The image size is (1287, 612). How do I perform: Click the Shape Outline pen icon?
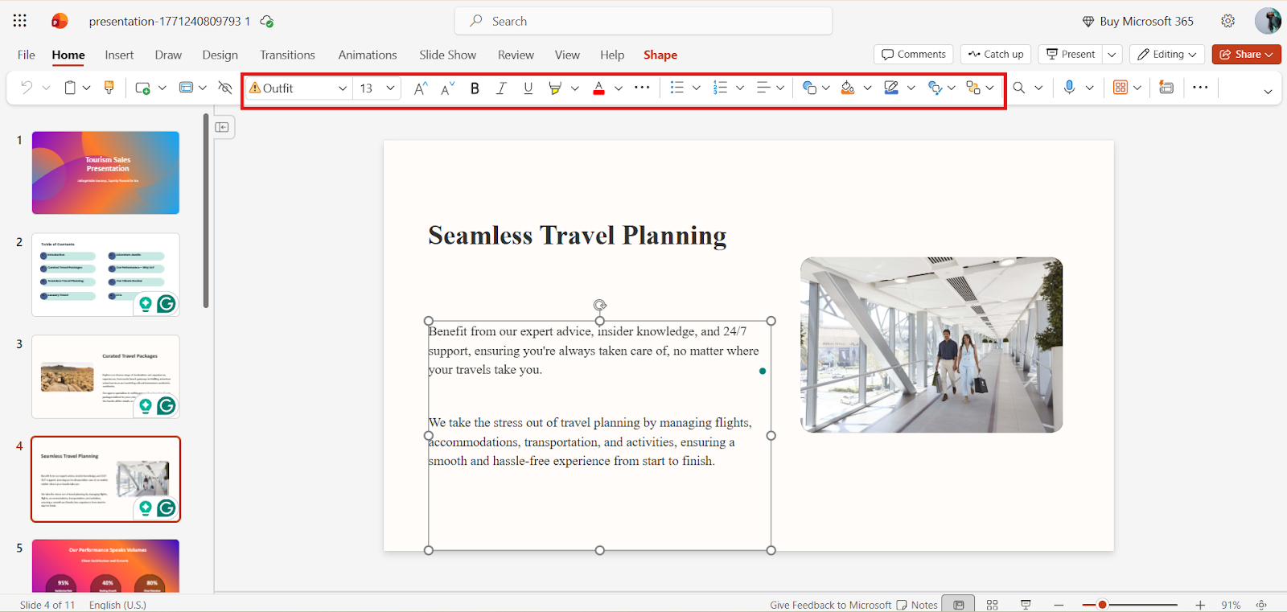(x=891, y=88)
